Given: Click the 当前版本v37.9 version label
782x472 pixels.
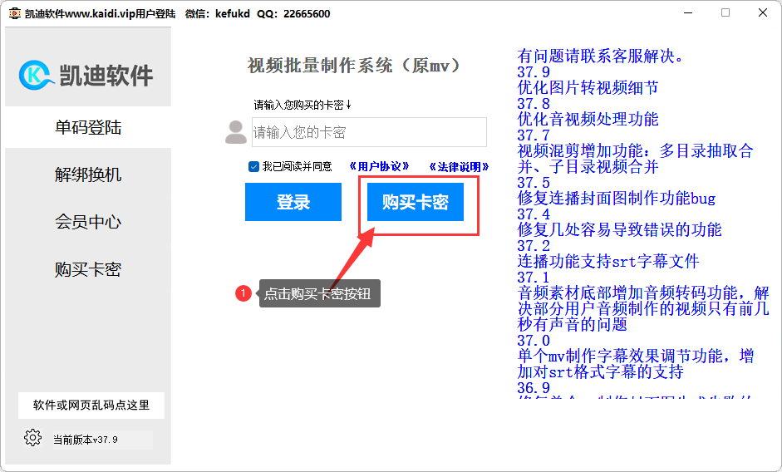Looking at the screenshot, I should pos(86,440).
